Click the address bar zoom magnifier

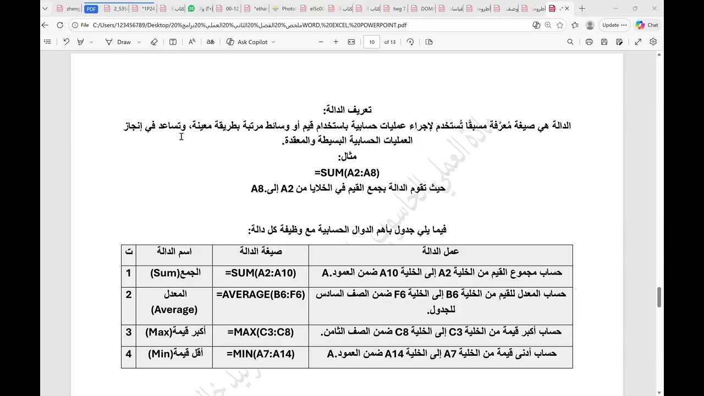click(x=548, y=25)
